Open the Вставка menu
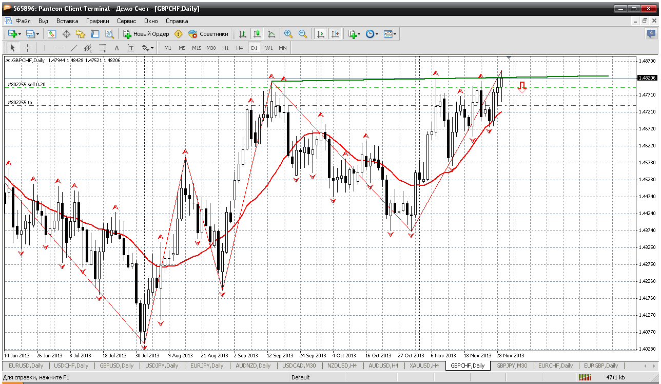 tap(67, 21)
